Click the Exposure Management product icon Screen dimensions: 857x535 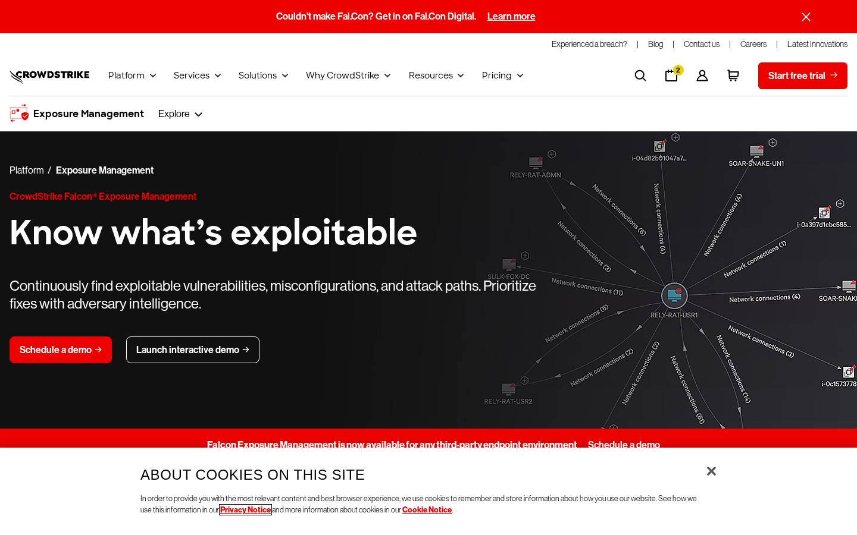pyautogui.click(x=19, y=114)
